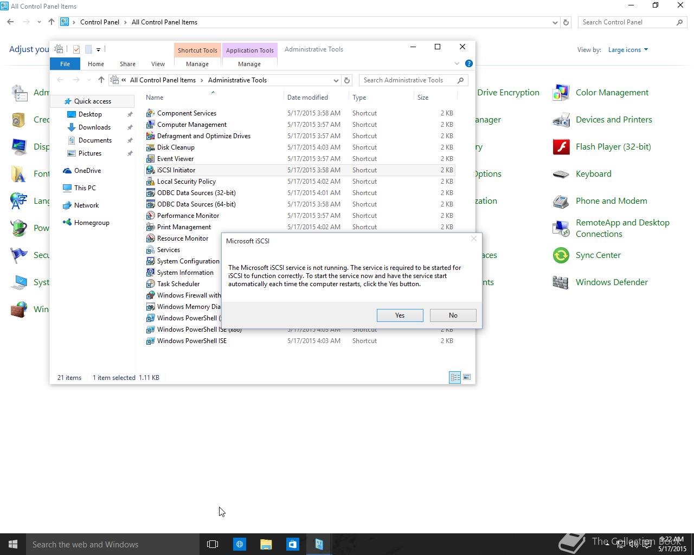Viewport: 694px width, 555px height.
Task: Open the Task View taskbar button
Action: click(213, 544)
